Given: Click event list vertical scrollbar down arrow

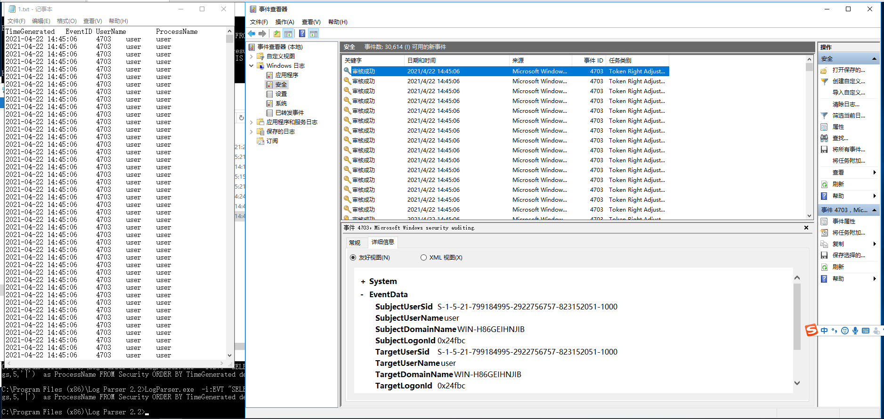Looking at the screenshot, I should 809,216.
